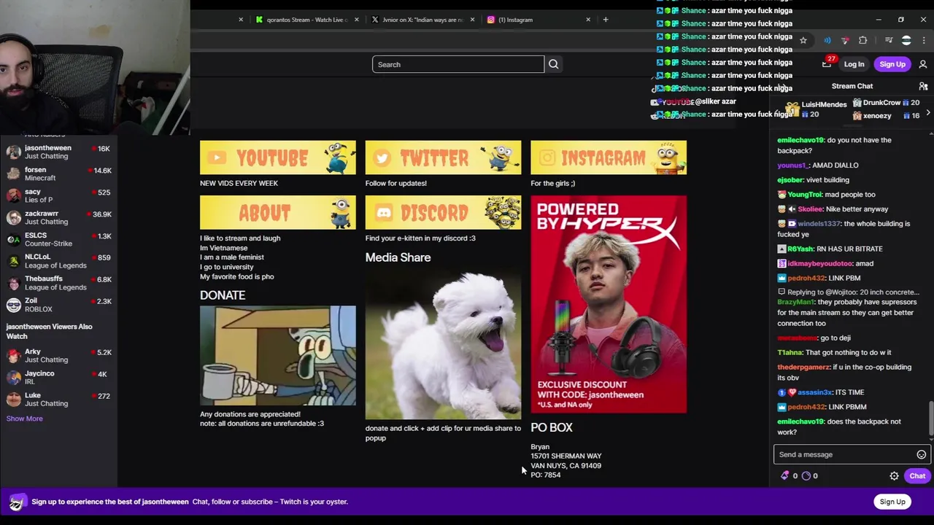The width and height of the screenshot is (934, 525).
Task: Open ESLCS channel avatar
Action: (x=13, y=239)
